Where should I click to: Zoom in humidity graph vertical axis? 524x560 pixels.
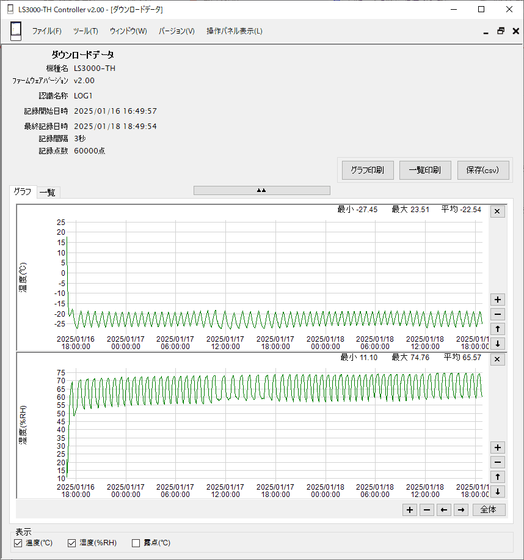(x=498, y=448)
